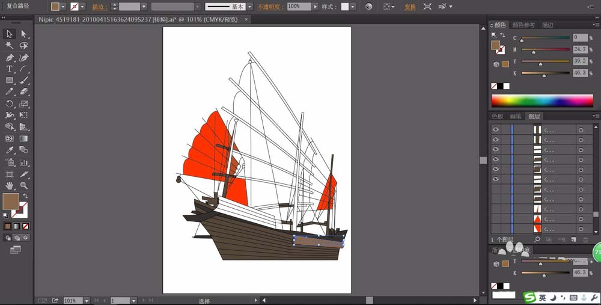Select the Pen tool
Screen dimensions: 601x305
pos(10,58)
